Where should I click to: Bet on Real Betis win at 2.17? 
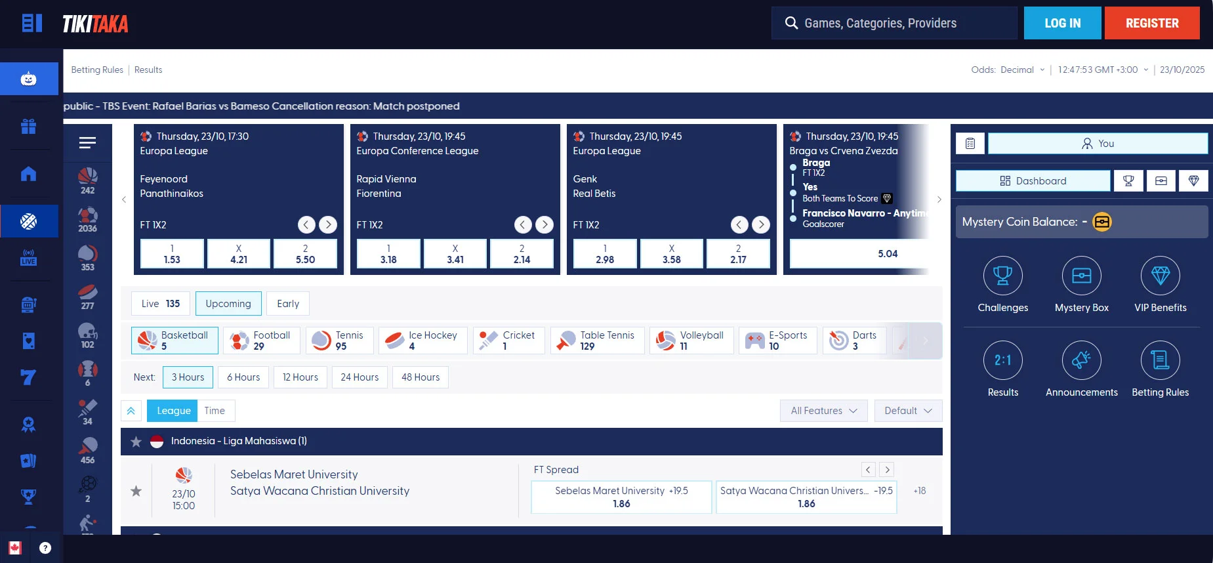[738, 254]
